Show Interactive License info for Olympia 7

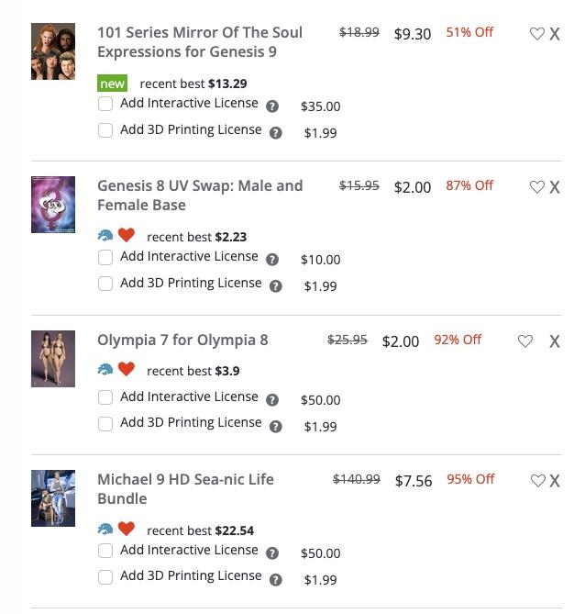272,400
